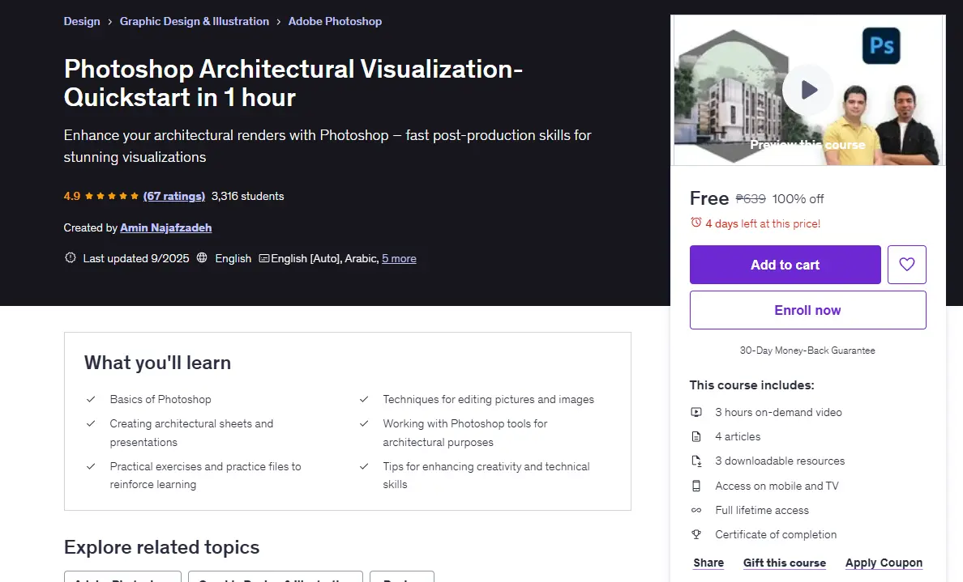Viewport: 963px width, 582px height.
Task: Click 4 days left at this price
Action: click(763, 223)
